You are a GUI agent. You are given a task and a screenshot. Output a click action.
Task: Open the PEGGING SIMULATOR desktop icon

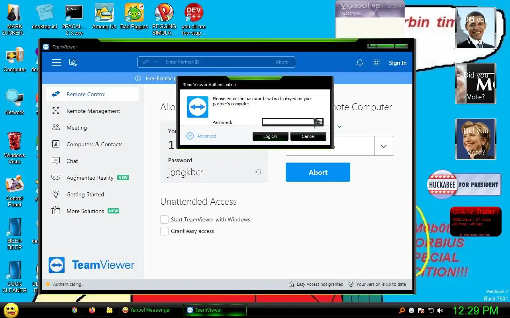pyautogui.click(x=164, y=20)
